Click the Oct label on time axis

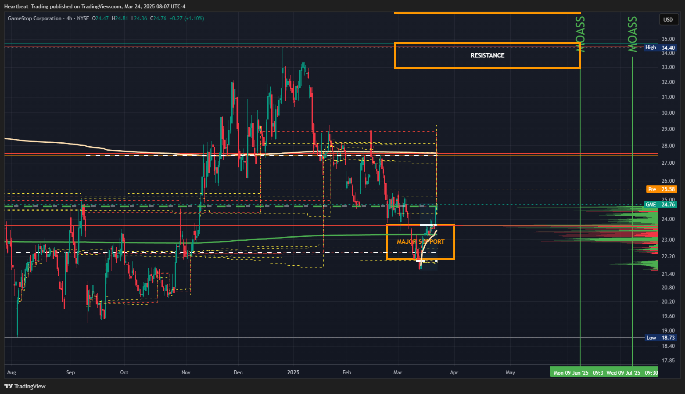[x=124, y=372]
